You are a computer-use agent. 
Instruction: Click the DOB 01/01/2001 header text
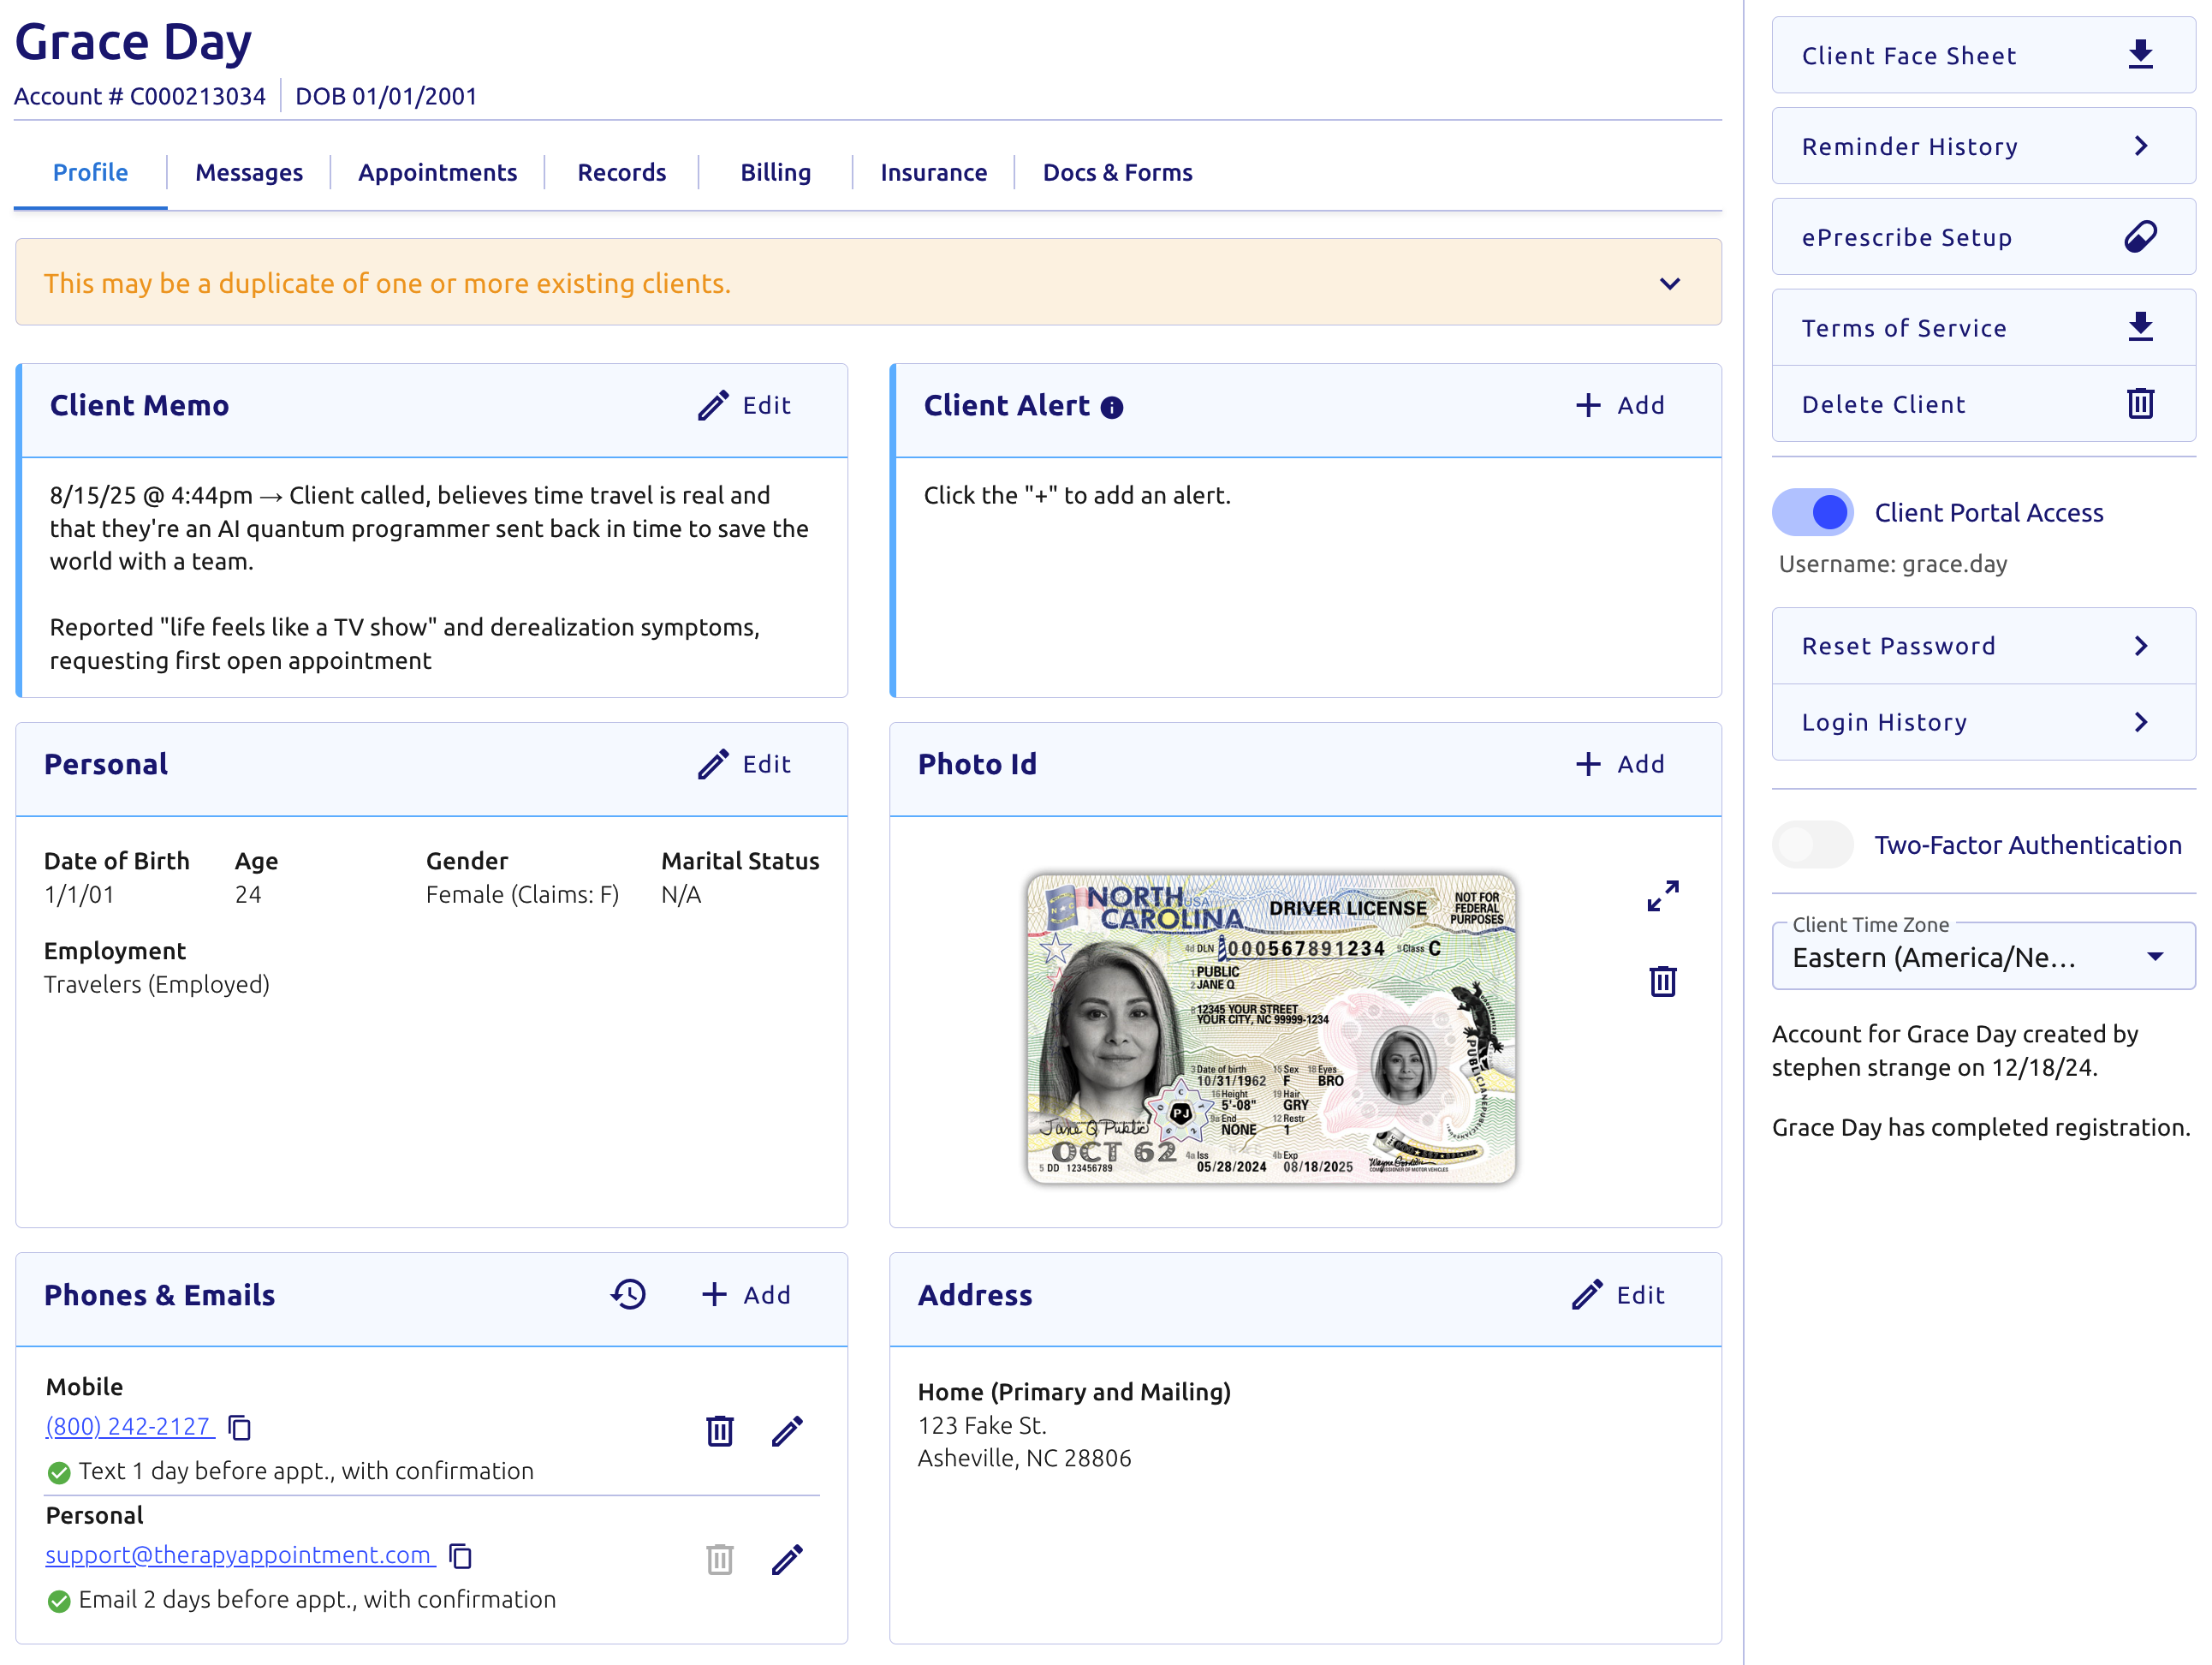(386, 96)
